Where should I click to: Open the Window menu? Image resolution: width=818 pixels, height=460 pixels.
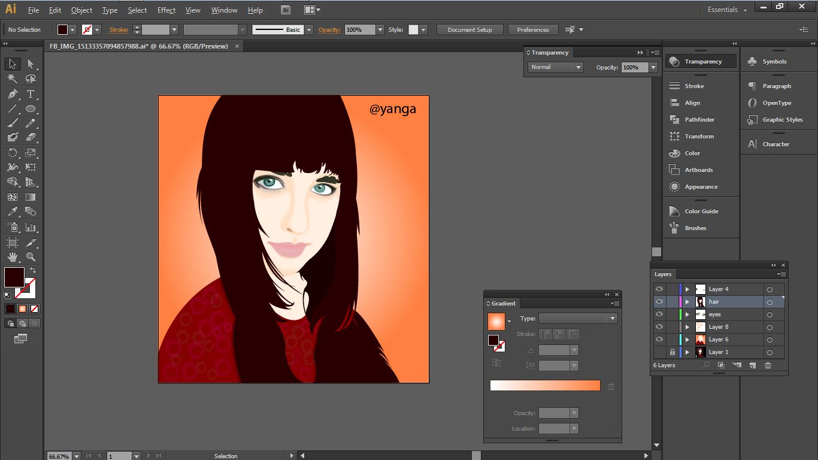[225, 10]
